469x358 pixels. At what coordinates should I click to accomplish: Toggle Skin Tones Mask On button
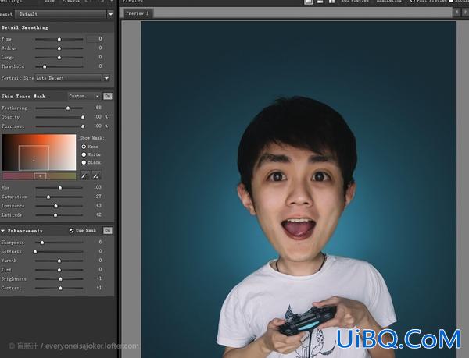108,96
